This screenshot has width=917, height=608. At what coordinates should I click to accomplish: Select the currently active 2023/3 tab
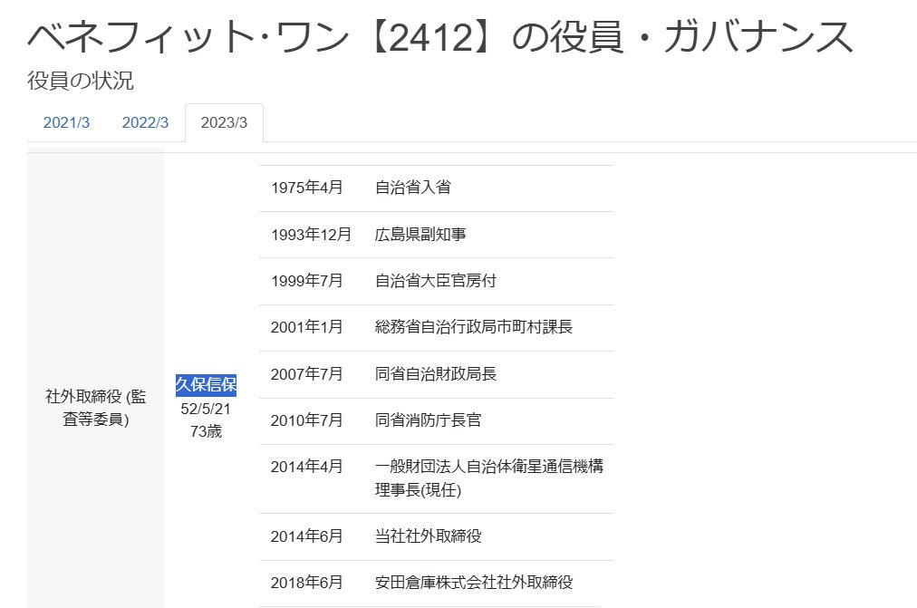click(x=225, y=122)
